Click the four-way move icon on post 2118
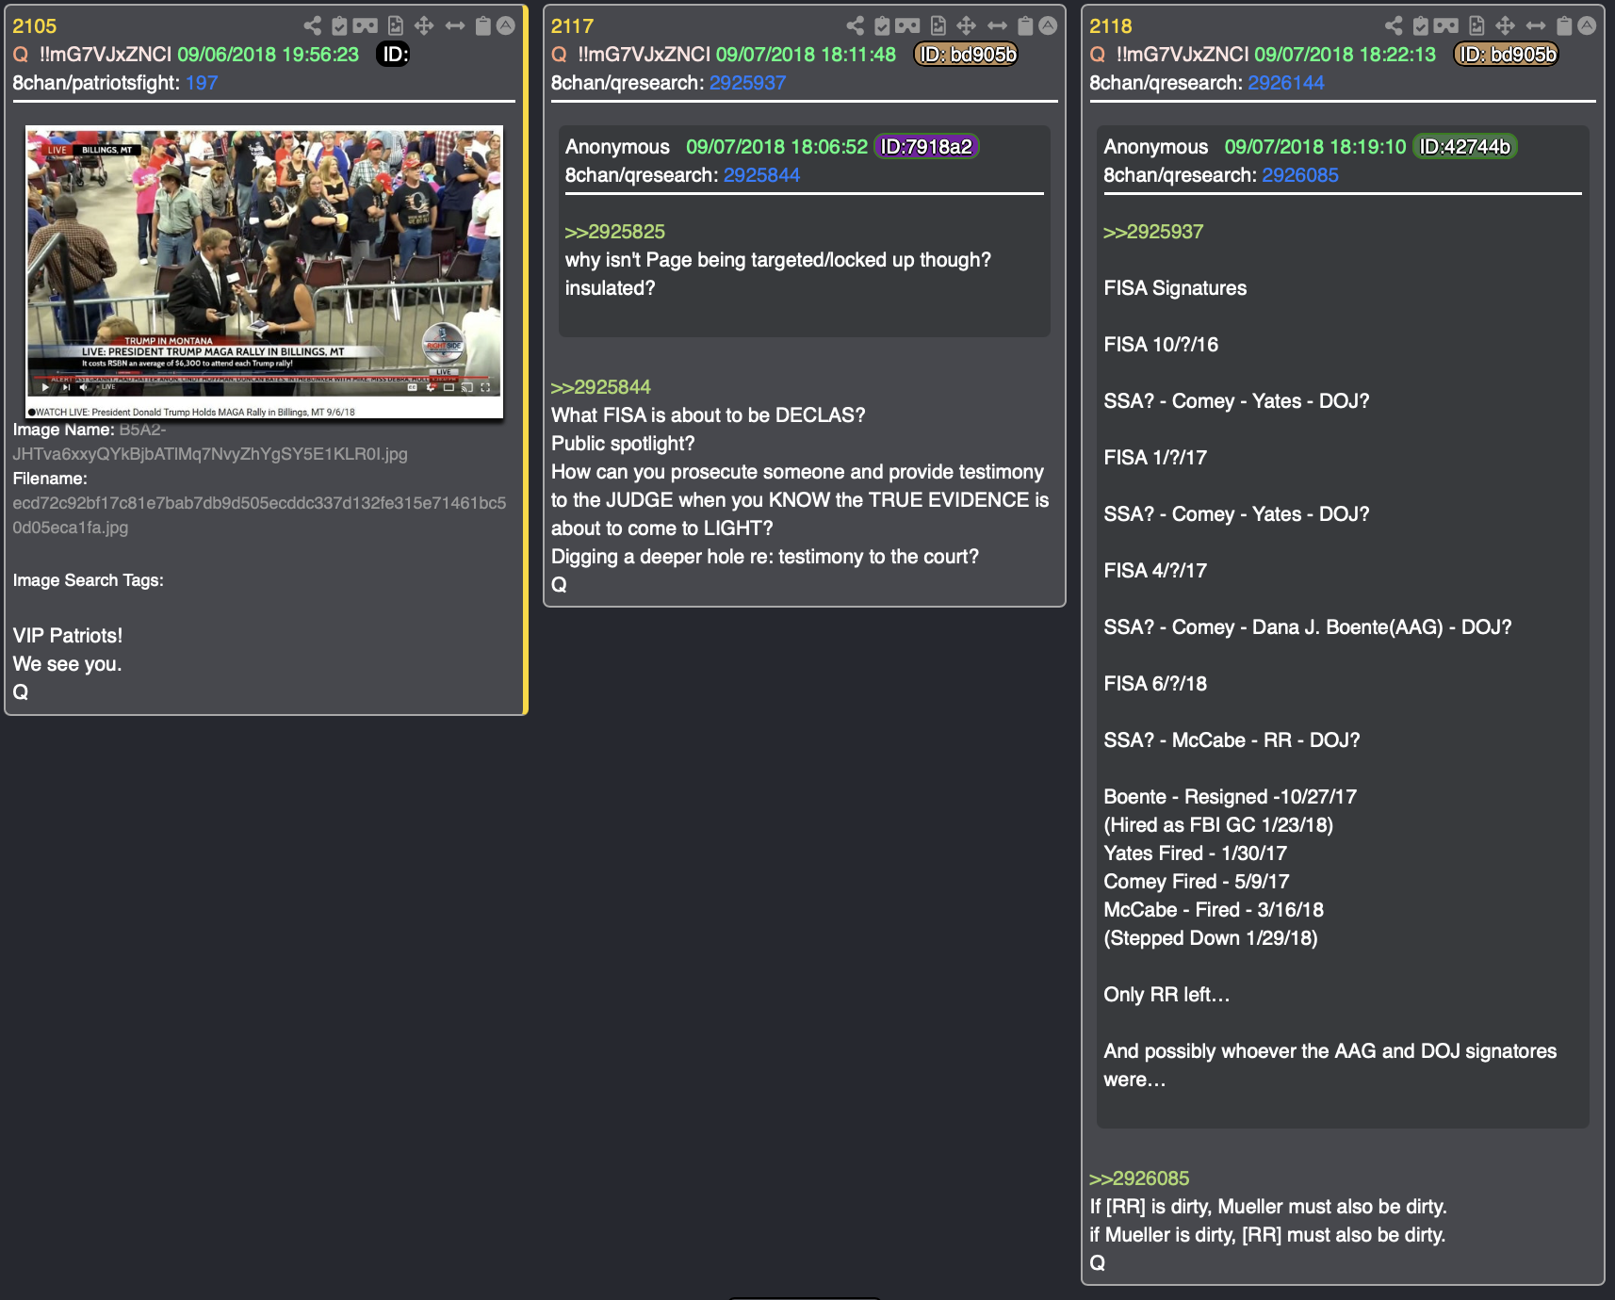Viewport: 1615px width, 1300px height. [x=1506, y=26]
